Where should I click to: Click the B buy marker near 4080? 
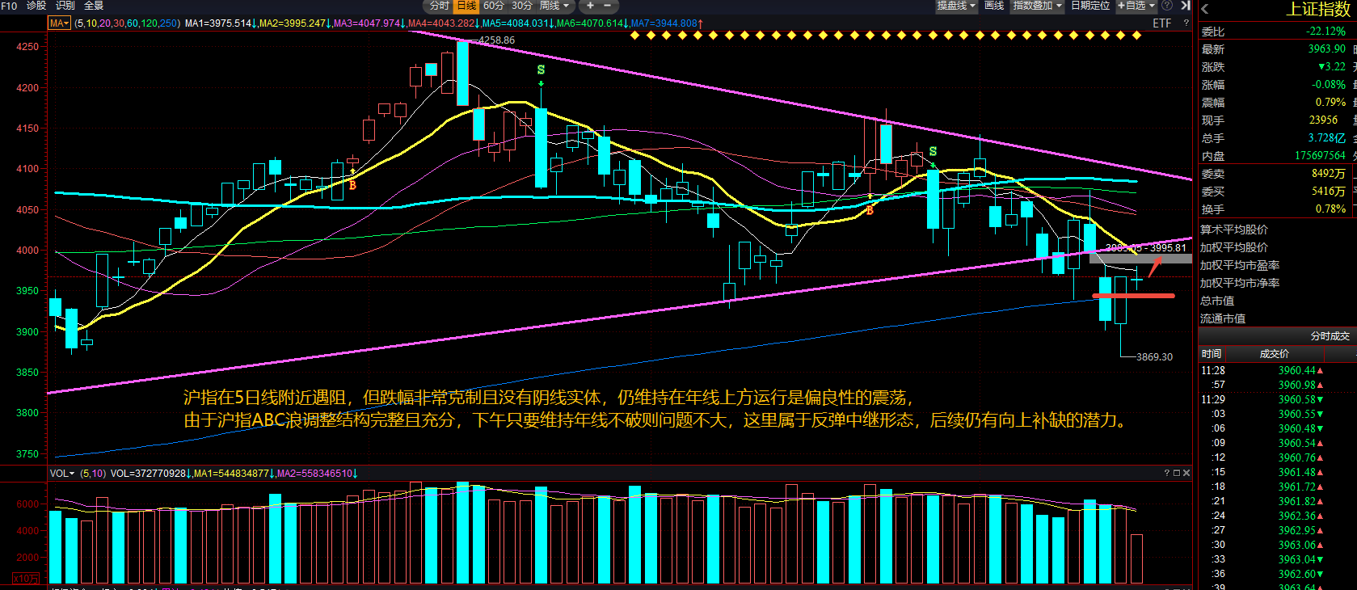pyautogui.click(x=352, y=185)
